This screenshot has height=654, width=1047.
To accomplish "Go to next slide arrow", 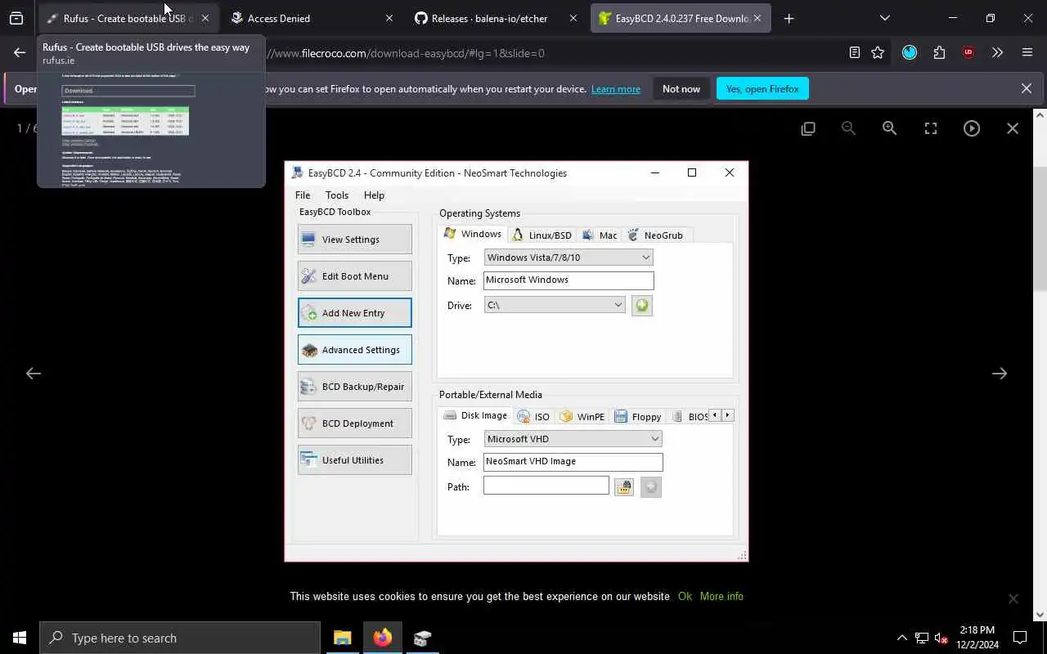I will coord(1000,373).
